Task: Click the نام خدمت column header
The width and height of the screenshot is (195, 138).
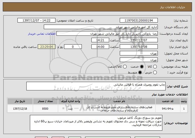Action: coord(119,101)
